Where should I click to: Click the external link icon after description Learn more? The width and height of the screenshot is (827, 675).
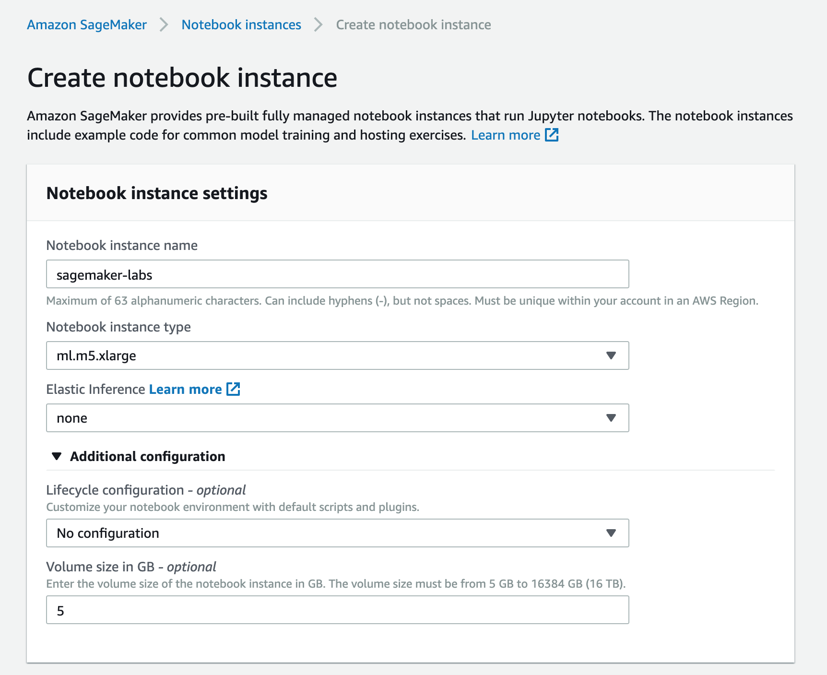pyautogui.click(x=552, y=135)
